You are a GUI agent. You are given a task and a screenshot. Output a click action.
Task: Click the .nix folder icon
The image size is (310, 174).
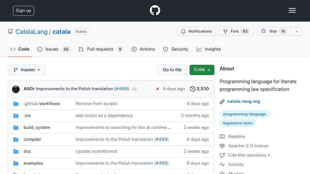(x=16, y=116)
